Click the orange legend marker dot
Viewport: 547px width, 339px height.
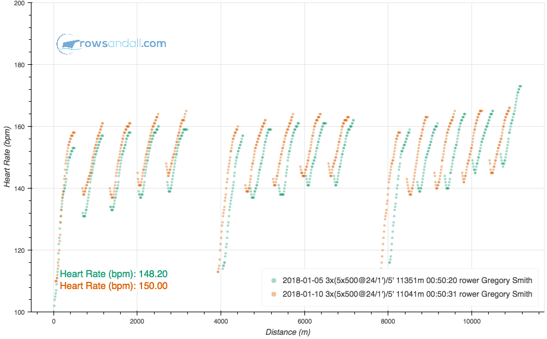click(x=273, y=294)
